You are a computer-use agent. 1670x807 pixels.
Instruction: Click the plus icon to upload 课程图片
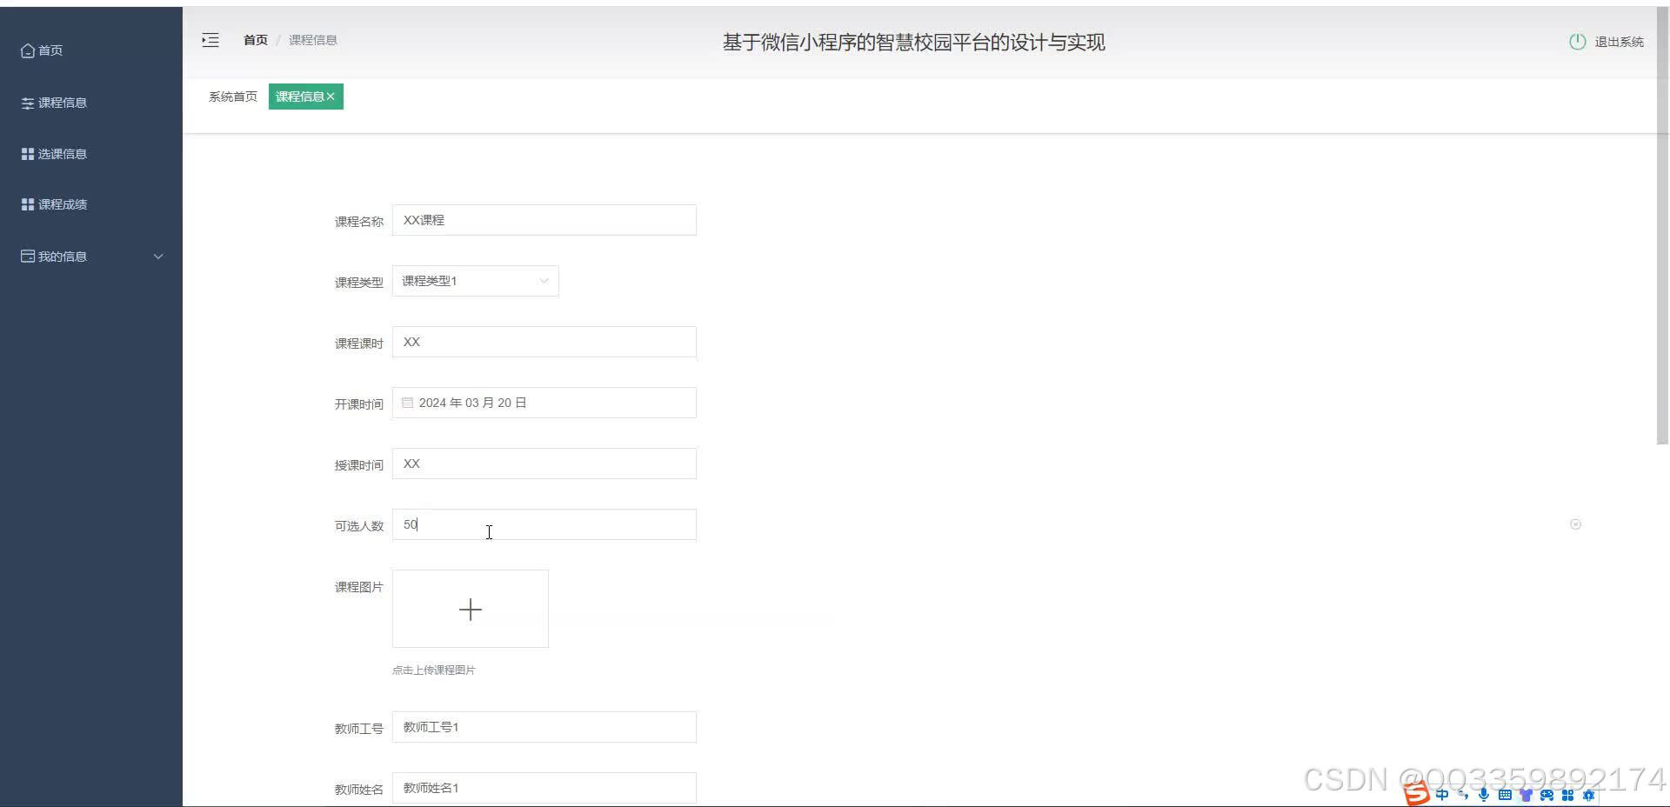(x=471, y=610)
